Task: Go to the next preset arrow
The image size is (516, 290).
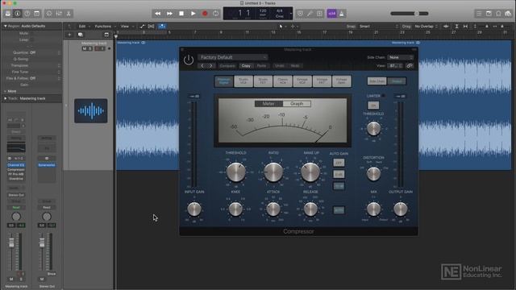Action: pos(211,66)
